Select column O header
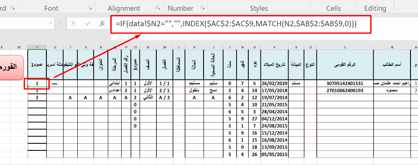The width and height of the screenshot is (418, 165). [x=135, y=47]
